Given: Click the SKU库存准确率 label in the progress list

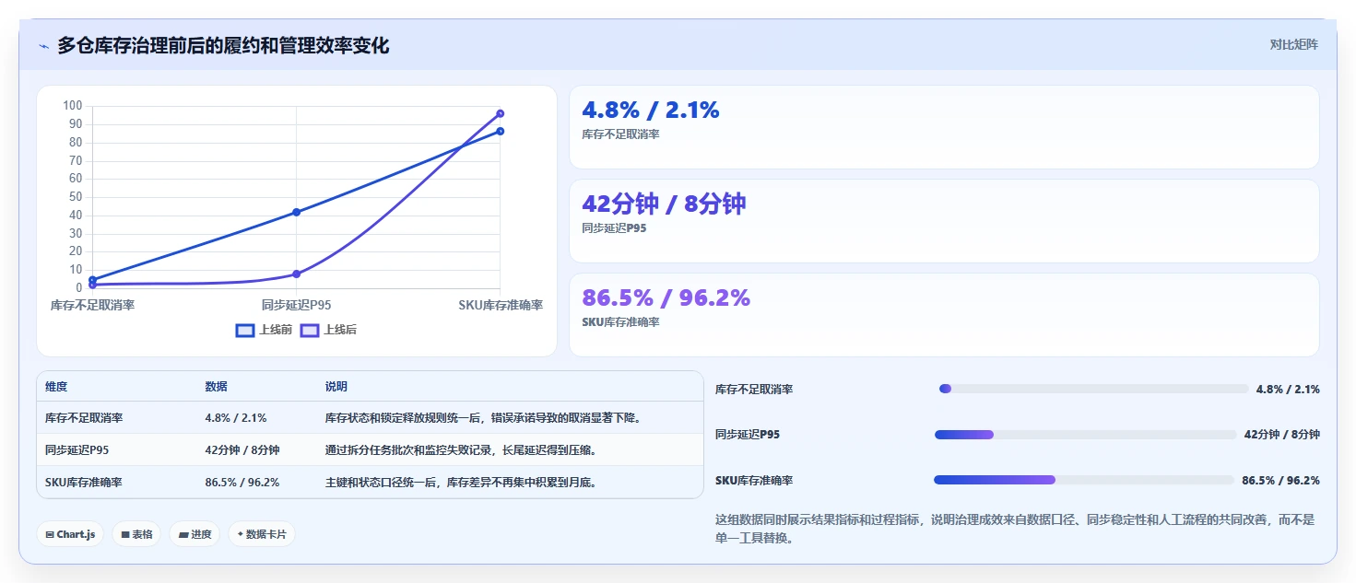Looking at the screenshot, I should coord(754,481).
